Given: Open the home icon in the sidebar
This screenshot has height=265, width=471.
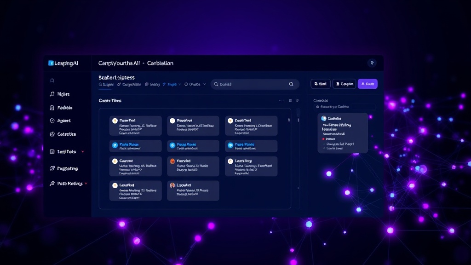Looking at the screenshot, I should click(52, 81).
